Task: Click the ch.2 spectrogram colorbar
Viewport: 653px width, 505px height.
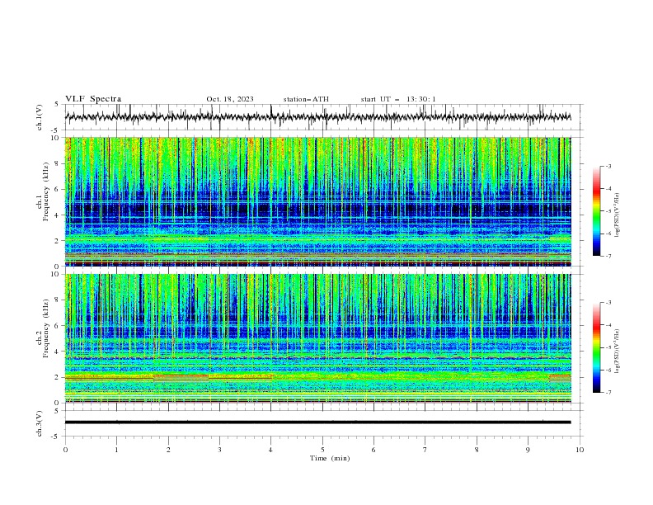Action: click(x=596, y=347)
